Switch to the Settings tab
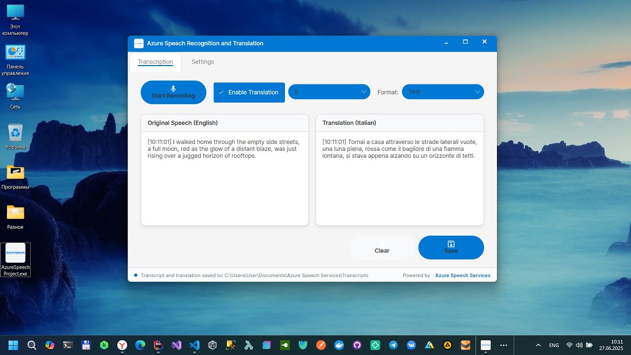631x355 pixels. tap(203, 62)
